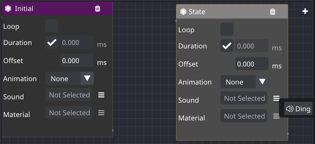Enable Loop checkbox in State node
This screenshot has height=144, width=315.
(227, 29)
